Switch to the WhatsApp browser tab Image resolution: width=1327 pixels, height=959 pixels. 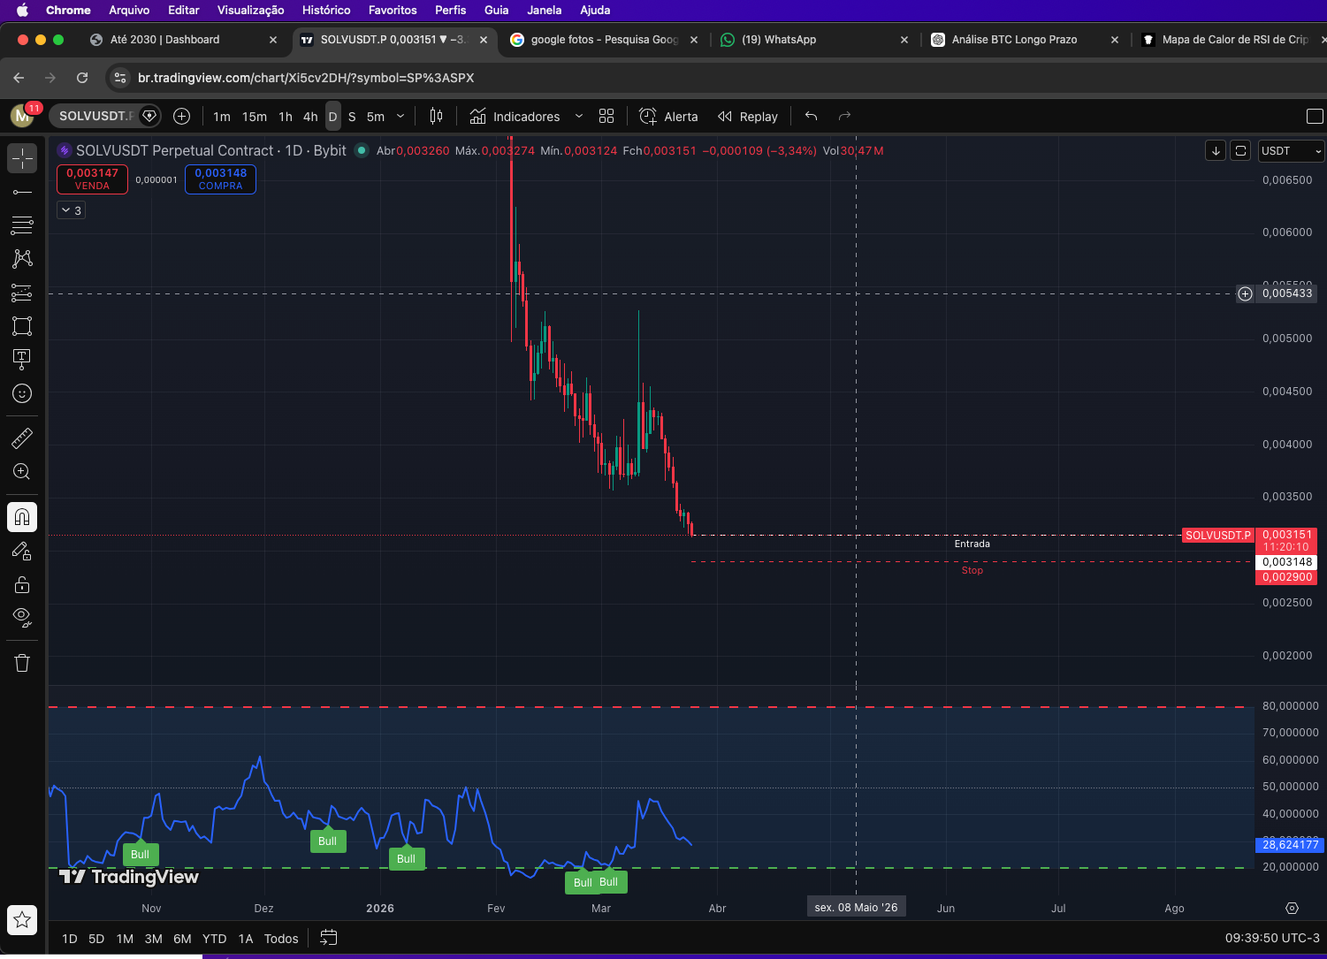778,40
